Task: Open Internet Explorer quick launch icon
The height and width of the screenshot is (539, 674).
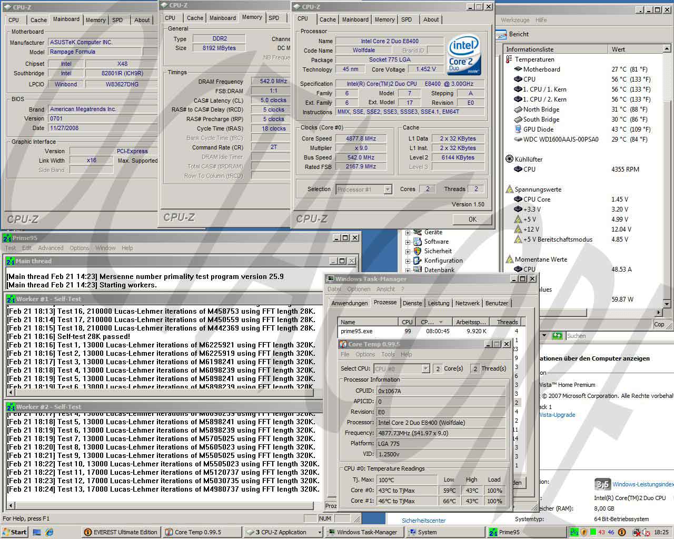Action: 49,532
